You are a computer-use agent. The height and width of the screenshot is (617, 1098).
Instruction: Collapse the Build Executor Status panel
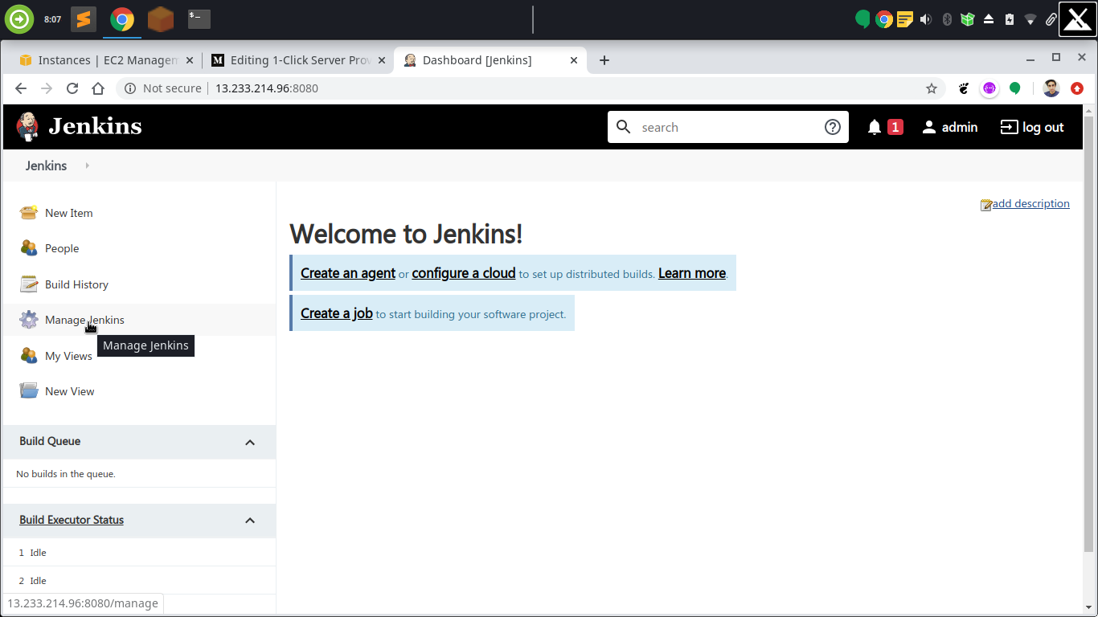click(x=250, y=521)
